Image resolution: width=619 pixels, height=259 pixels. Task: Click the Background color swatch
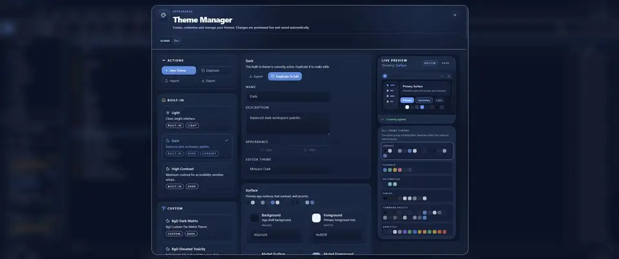click(255, 218)
